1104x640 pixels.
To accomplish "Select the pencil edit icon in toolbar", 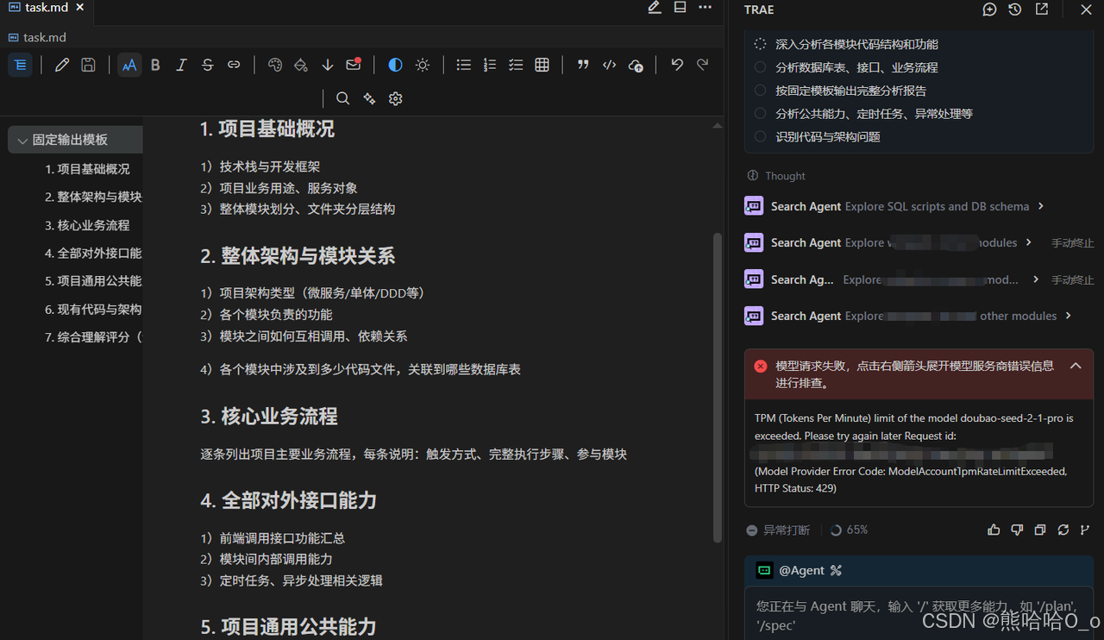I will (x=62, y=65).
